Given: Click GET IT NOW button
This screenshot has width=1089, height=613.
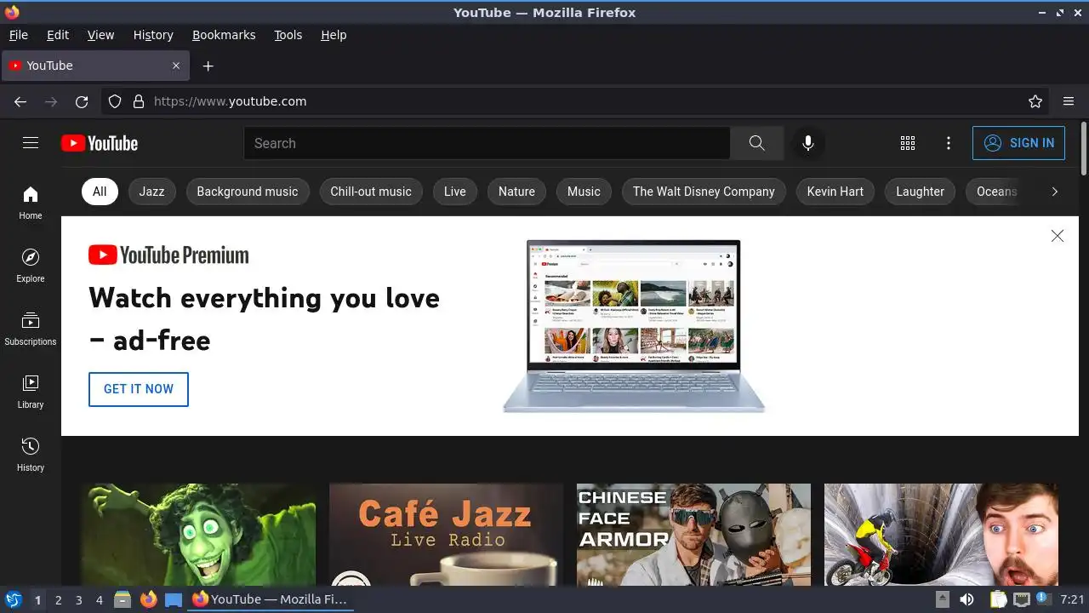Looking at the screenshot, I should (x=139, y=389).
